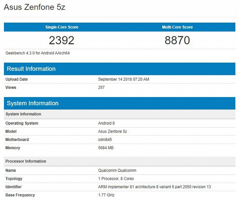Click the blue Result Information section header
Viewport: 238px width, 201px height.
click(x=31, y=69)
